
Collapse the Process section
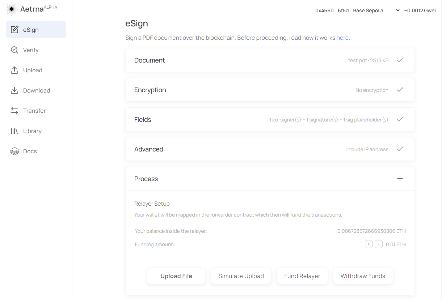point(400,179)
